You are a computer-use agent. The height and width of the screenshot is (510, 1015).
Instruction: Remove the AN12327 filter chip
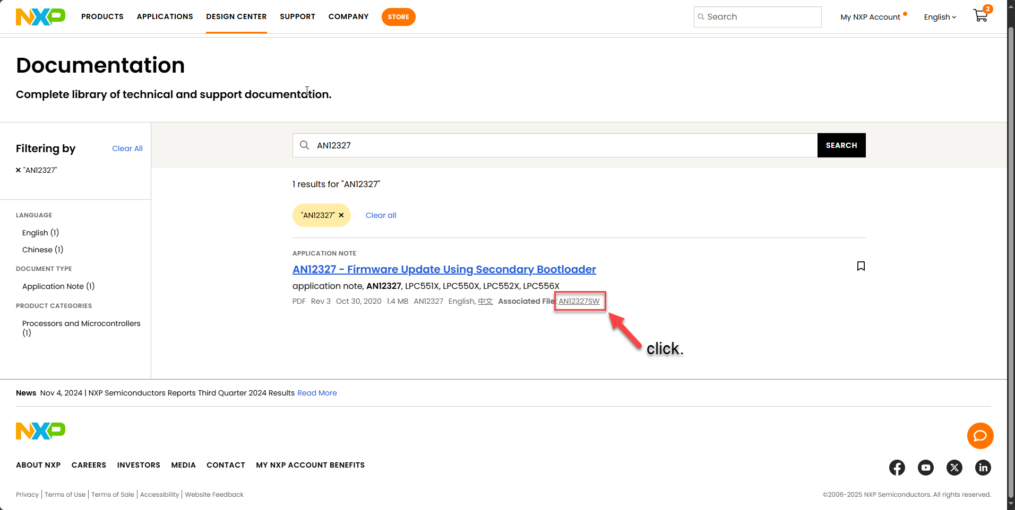pos(341,215)
